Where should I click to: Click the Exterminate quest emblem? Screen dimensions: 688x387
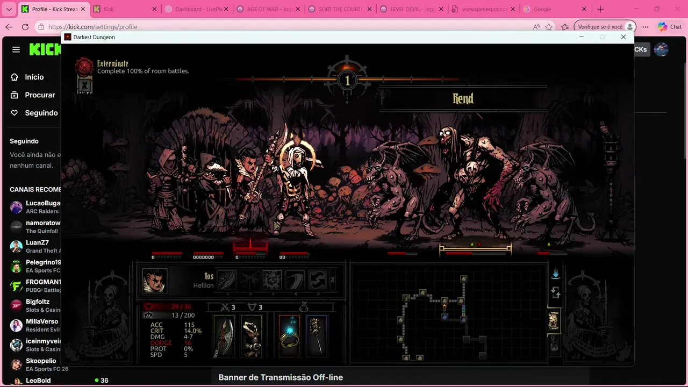tap(84, 66)
